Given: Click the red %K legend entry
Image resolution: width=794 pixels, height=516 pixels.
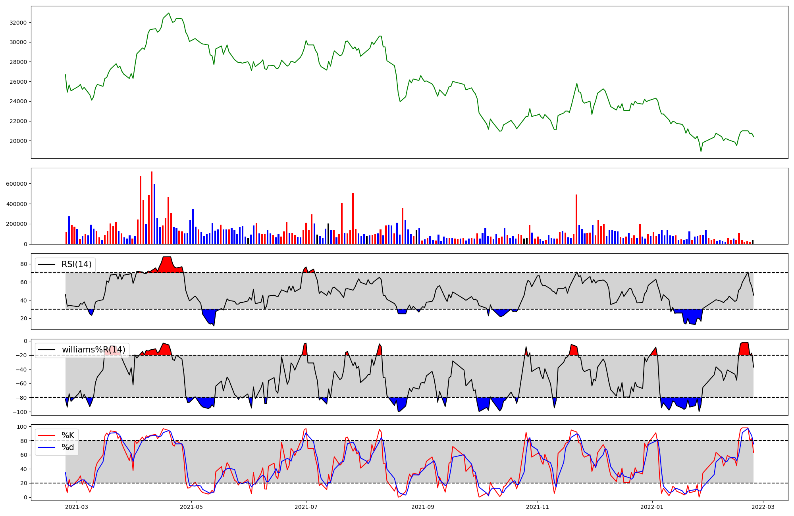Looking at the screenshot, I should click(68, 435).
